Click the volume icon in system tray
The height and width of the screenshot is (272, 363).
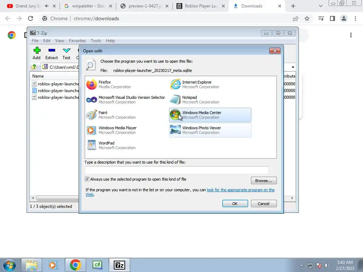point(327,265)
